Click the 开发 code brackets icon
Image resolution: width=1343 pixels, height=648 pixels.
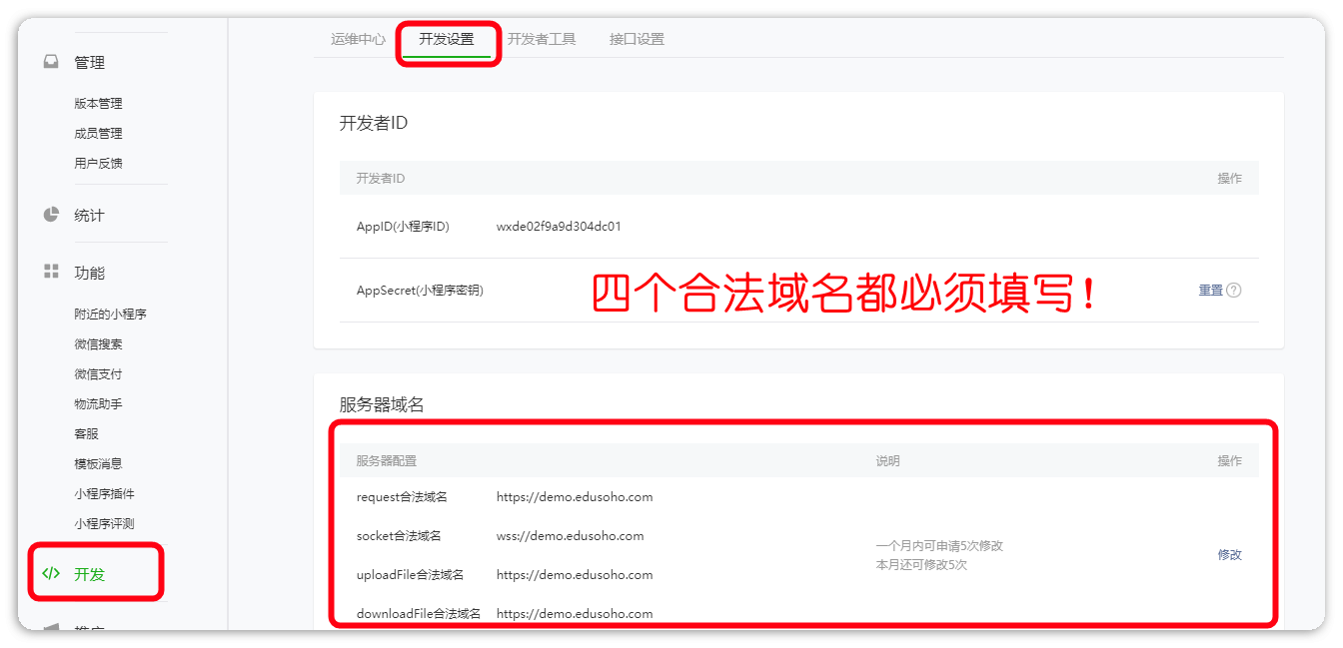pyautogui.click(x=51, y=573)
